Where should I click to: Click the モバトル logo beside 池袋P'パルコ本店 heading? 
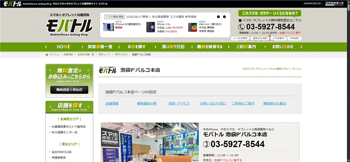click(x=108, y=70)
